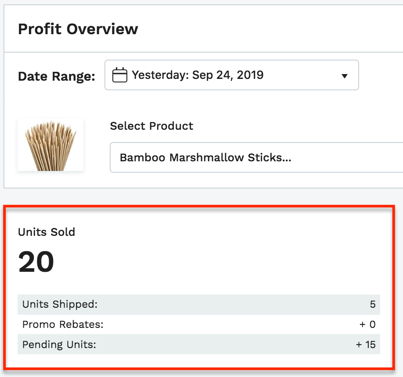The image size is (403, 377).
Task: Click the Units Shipped label text
Action: (x=60, y=304)
